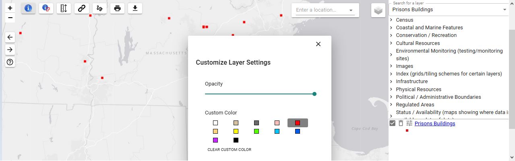The width and height of the screenshot is (515, 161).
Task: Pick the red custom color swatch
Action: click(298, 123)
